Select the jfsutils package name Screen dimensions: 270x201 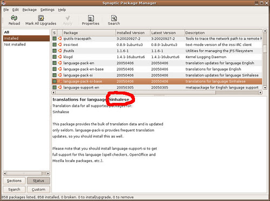(69, 51)
